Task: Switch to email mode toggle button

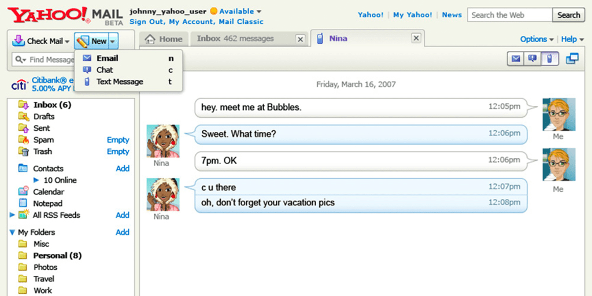Action: tap(516, 58)
